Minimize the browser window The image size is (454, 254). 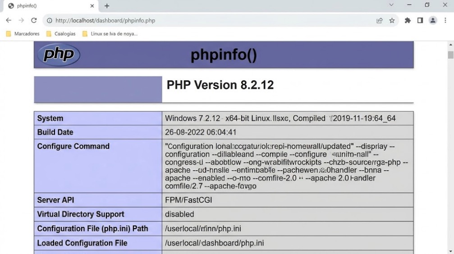[409, 5]
